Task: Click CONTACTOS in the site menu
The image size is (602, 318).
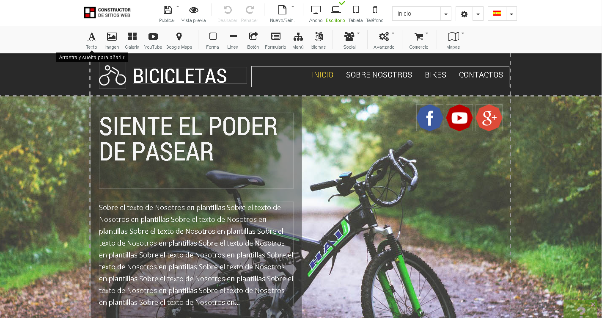Action: point(481,75)
